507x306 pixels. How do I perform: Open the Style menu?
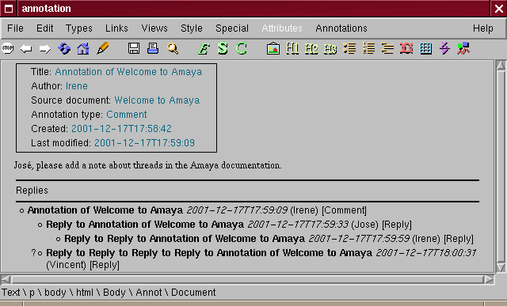(192, 28)
